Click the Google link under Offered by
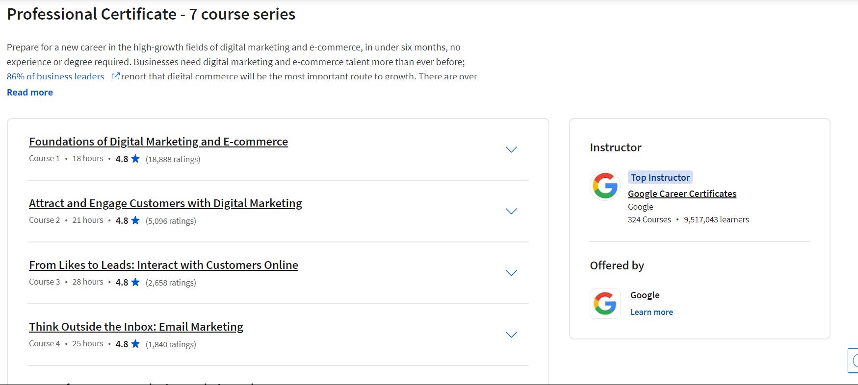The height and width of the screenshot is (385, 858). click(x=645, y=295)
